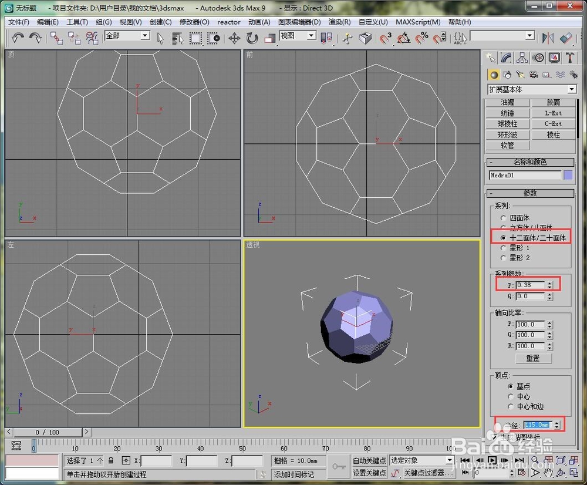The image size is (587, 485).
Task: Select 中心 vertices radio button
Action: [510, 396]
